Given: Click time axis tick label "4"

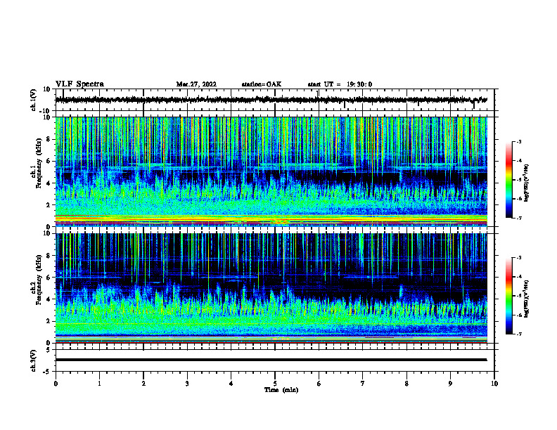Looking at the screenshot, I should click(x=231, y=384).
